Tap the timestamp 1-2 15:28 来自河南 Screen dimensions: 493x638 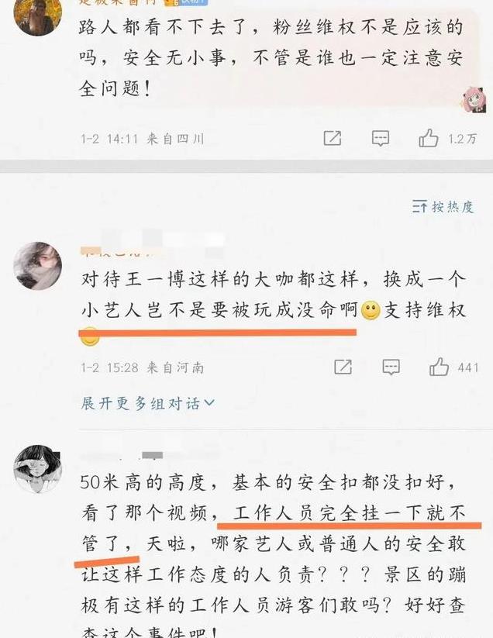142,367
